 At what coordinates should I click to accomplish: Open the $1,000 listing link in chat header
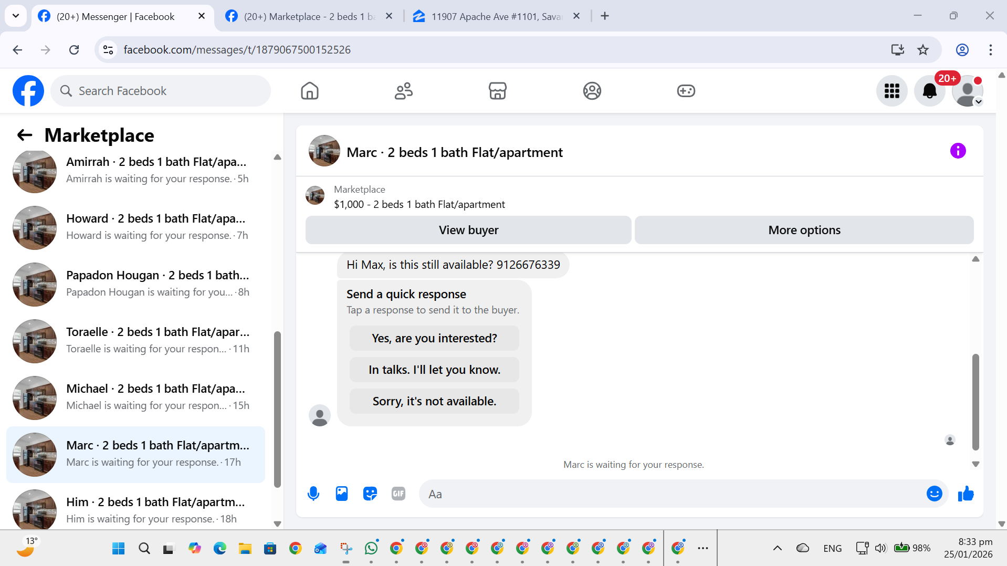pos(419,204)
